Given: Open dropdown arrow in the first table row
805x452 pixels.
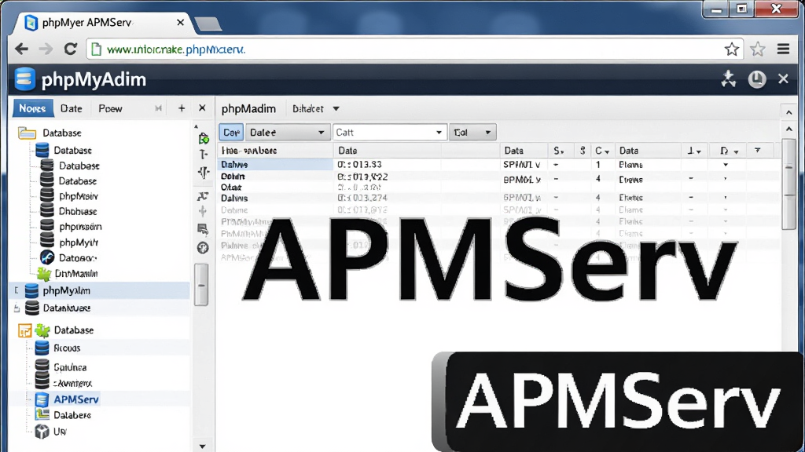Looking at the screenshot, I should click(726, 165).
